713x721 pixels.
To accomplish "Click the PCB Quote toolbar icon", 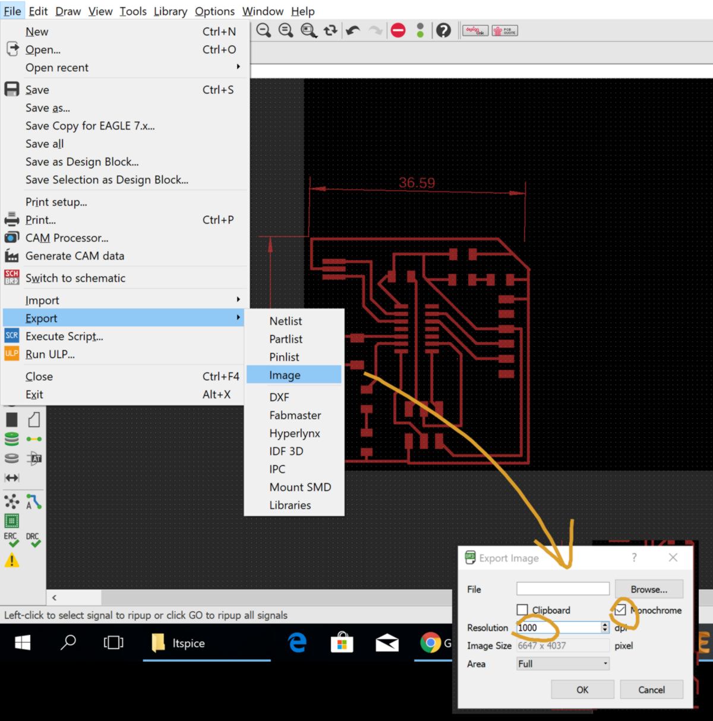I will [x=505, y=30].
